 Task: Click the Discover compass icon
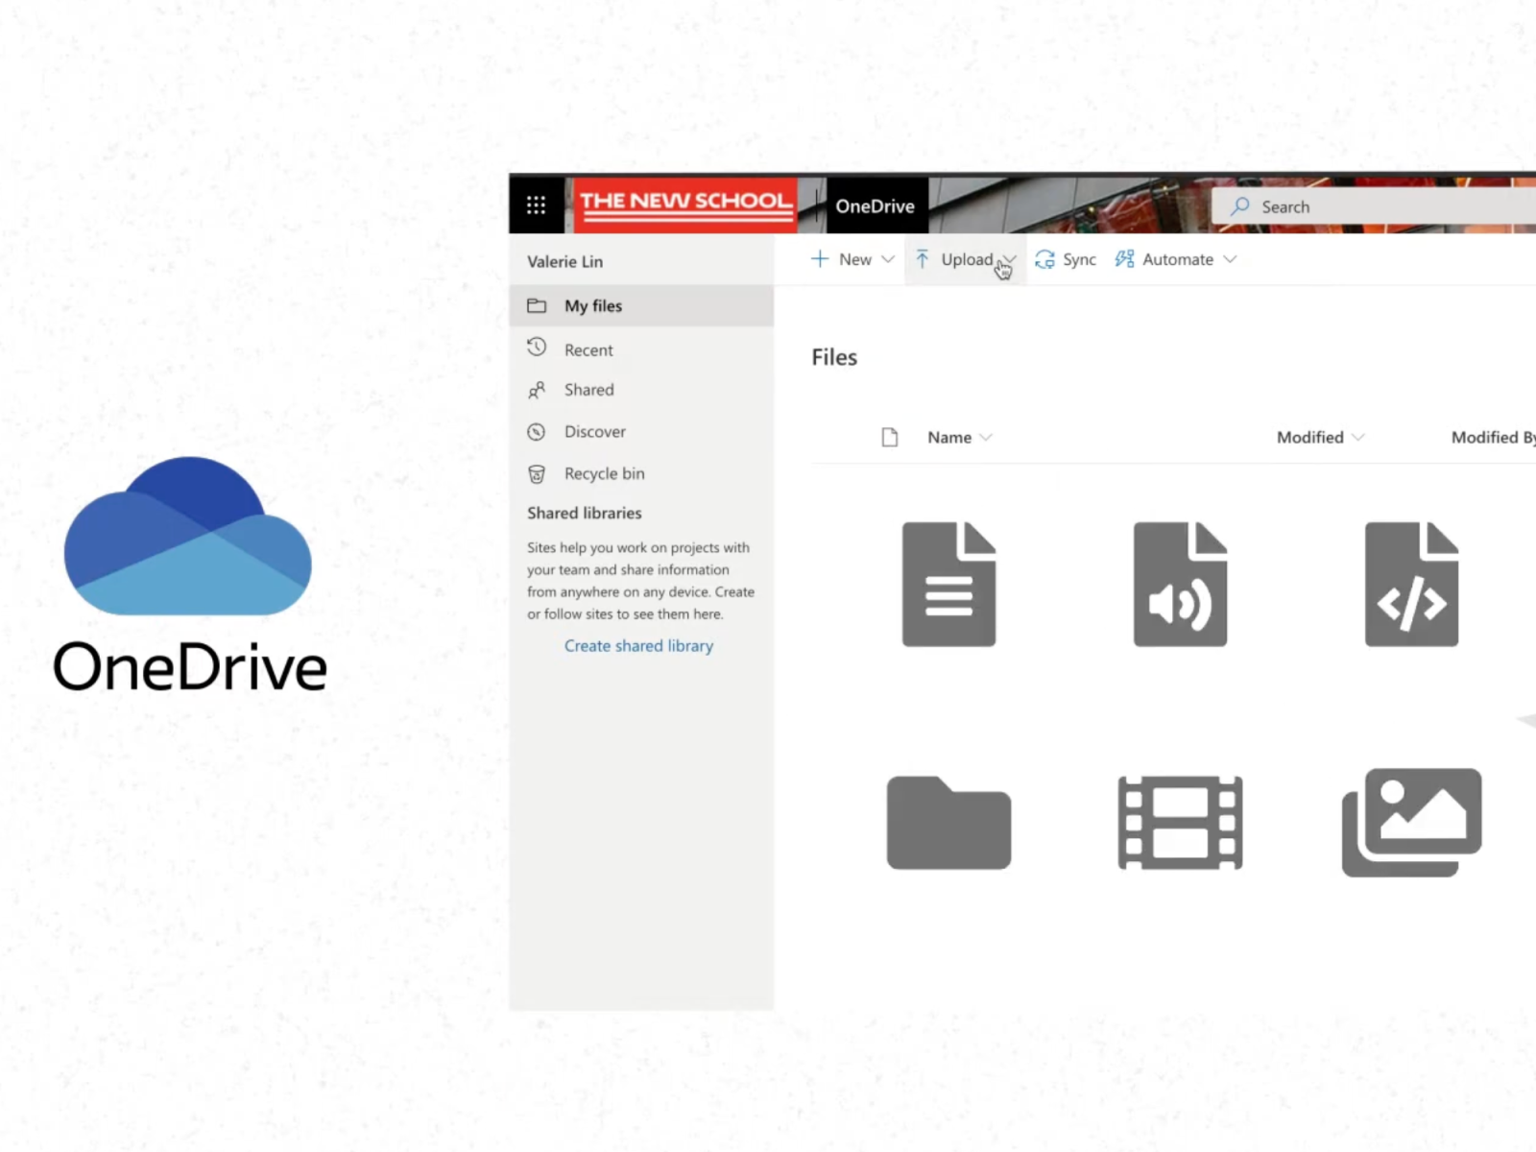[x=537, y=432]
